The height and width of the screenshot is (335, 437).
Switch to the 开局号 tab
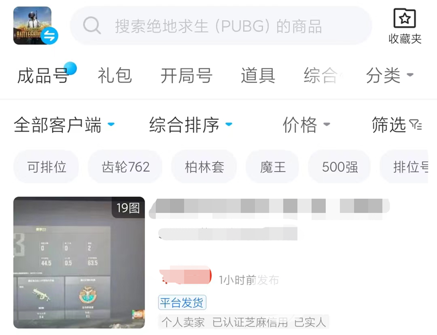pyautogui.click(x=186, y=75)
